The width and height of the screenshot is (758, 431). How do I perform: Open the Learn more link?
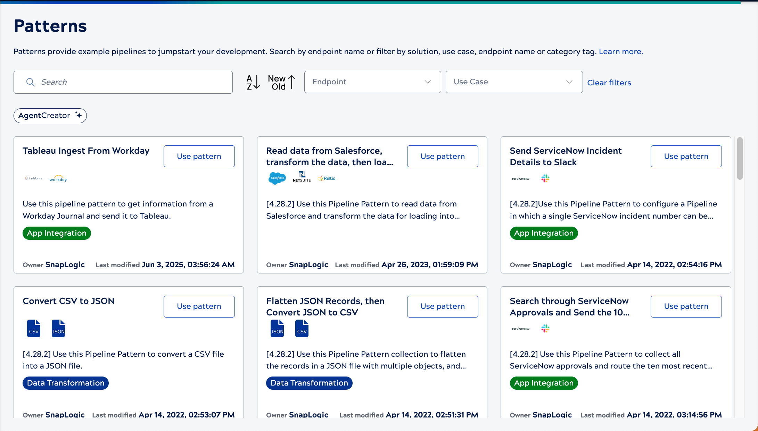pos(621,51)
